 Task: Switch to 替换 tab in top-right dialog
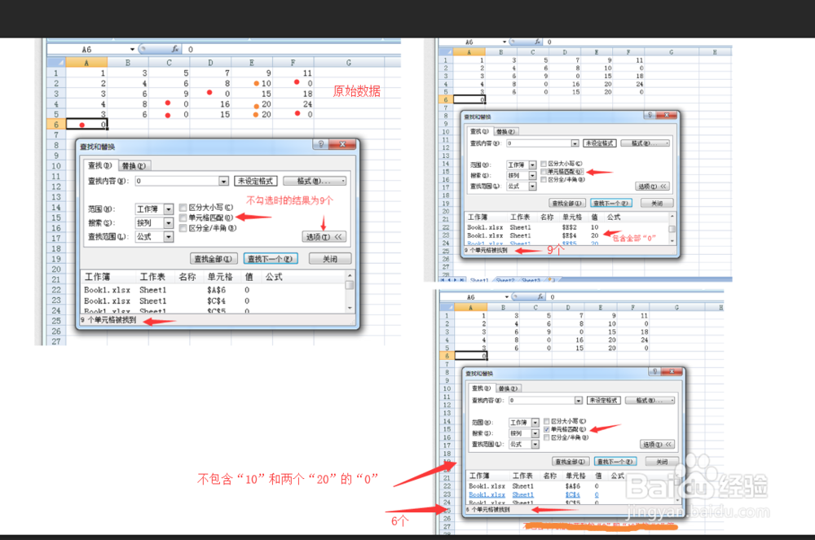[x=505, y=131]
